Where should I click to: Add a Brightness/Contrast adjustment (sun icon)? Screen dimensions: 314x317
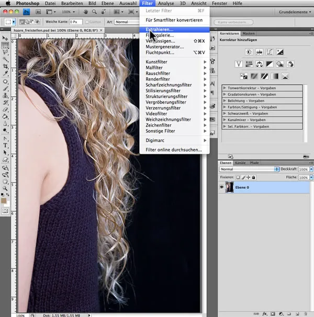[249, 52]
